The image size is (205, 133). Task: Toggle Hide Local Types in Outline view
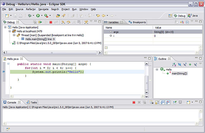point(195,64)
